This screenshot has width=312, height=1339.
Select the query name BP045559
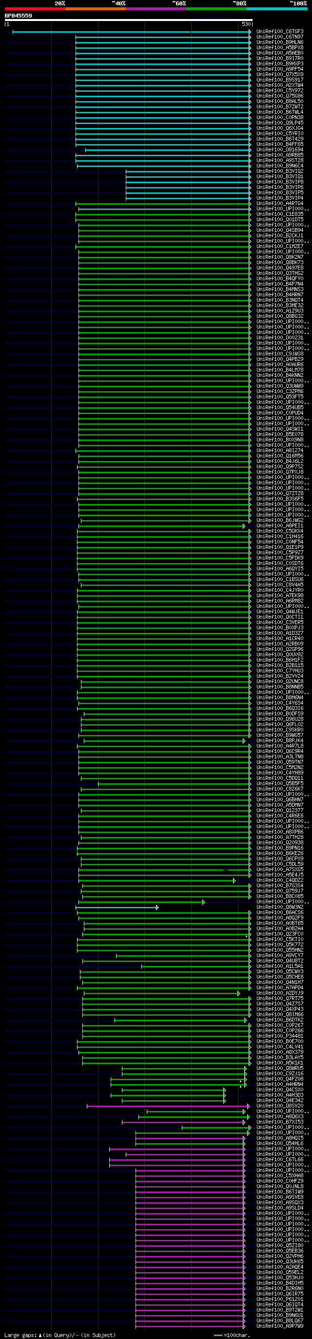pyautogui.click(x=18, y=16)
